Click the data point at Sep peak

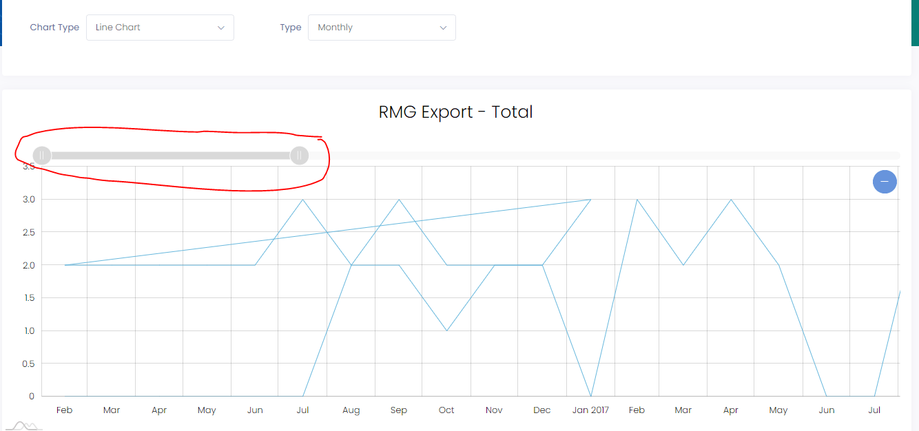coord(399,199)
